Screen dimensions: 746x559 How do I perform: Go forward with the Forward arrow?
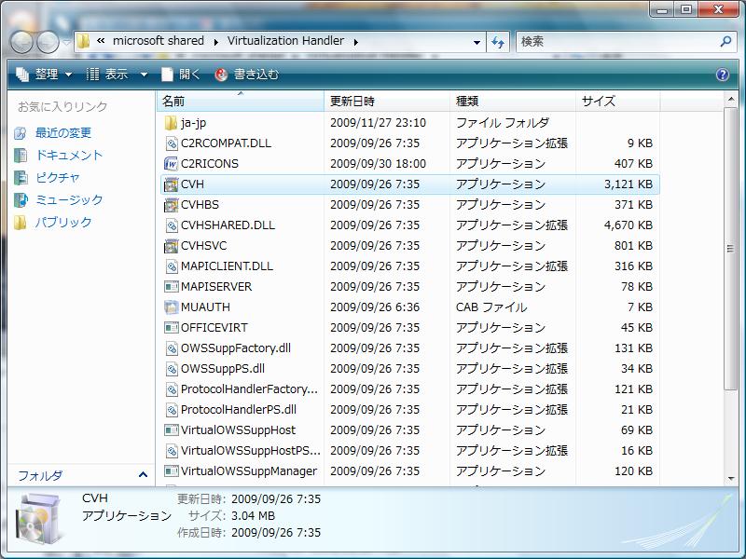click(x=48, y=42)
